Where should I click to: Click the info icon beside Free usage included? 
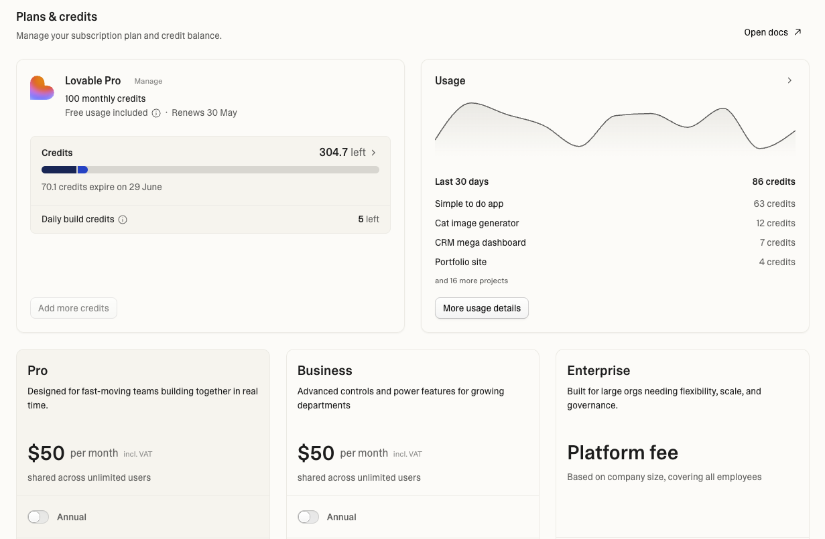pyautogui.click(x=156, y=113)
